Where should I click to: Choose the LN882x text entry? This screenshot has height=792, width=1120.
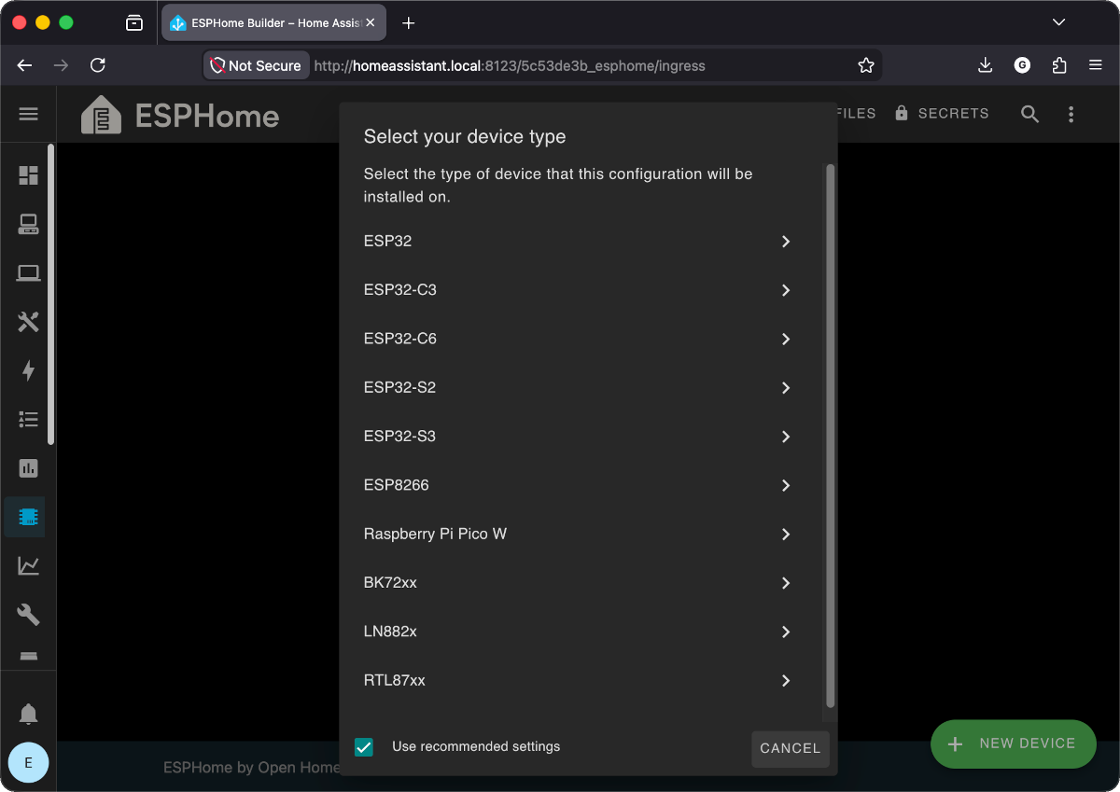click(390, 632)
